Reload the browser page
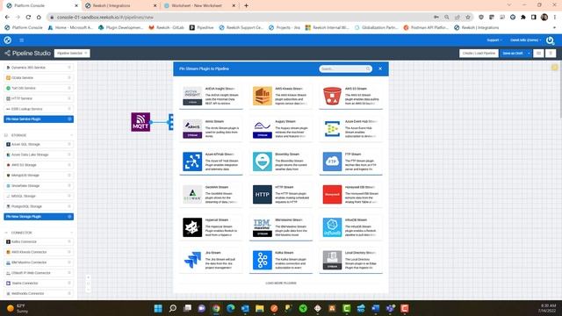Image resolution: width=562 pixels, height=316 pixels. 28,18
